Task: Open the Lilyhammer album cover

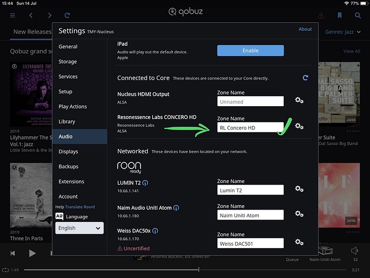Action: [31, 95]
